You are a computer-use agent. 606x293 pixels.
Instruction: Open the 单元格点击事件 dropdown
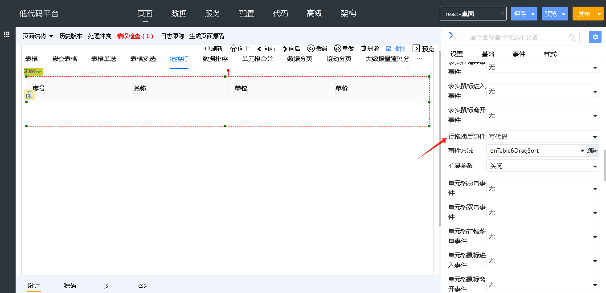[x=542, y=188]
